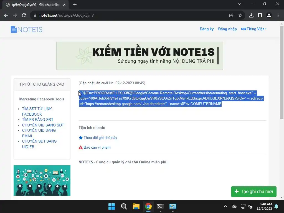
Task: Click the NOTE1S logo
Action: pos(26,29)
